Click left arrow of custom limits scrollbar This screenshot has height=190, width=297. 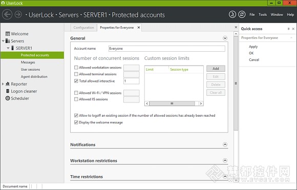click(x=147, y=103)
